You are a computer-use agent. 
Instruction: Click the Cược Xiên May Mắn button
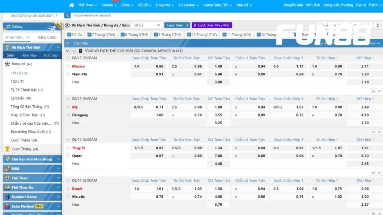pos(212,25)
